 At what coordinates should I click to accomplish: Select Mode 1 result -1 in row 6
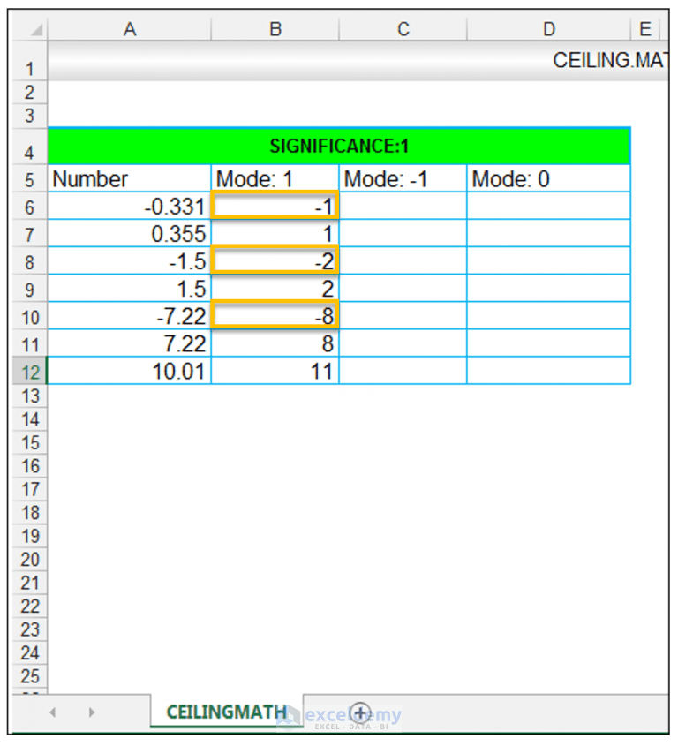pyautogui.click(x=275, y=206)
